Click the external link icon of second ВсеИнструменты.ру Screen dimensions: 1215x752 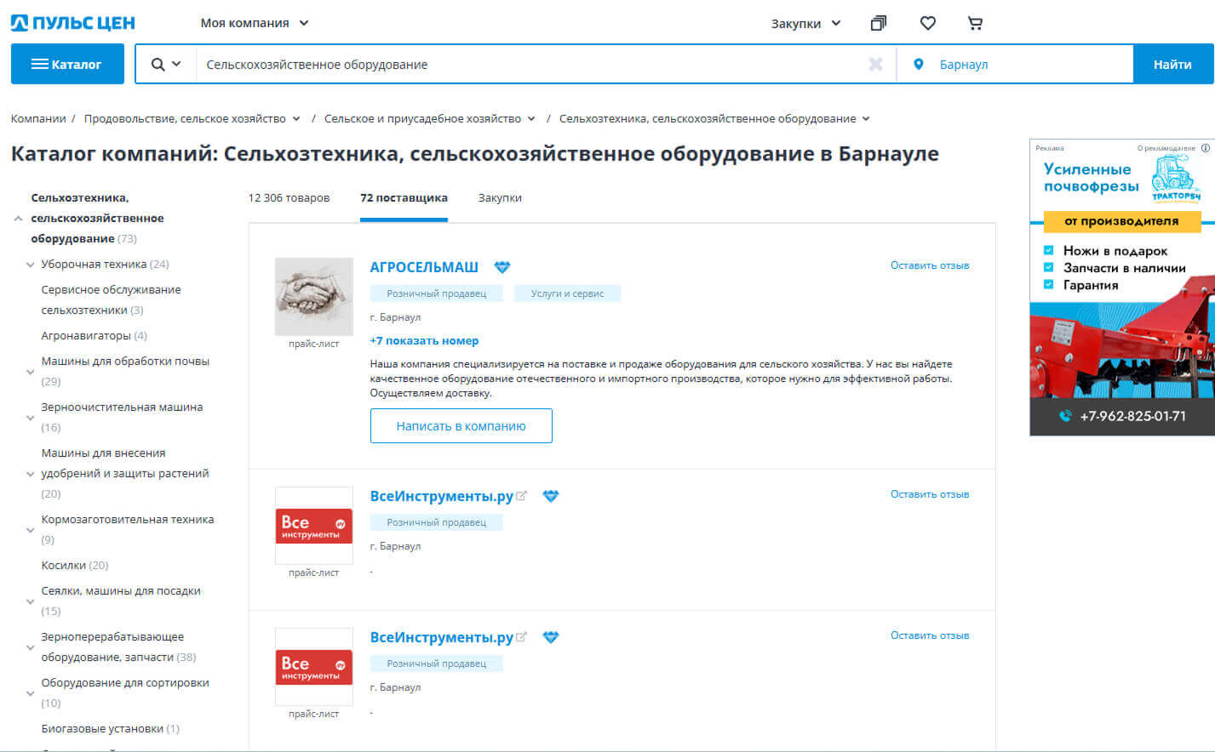pos(522,636)
